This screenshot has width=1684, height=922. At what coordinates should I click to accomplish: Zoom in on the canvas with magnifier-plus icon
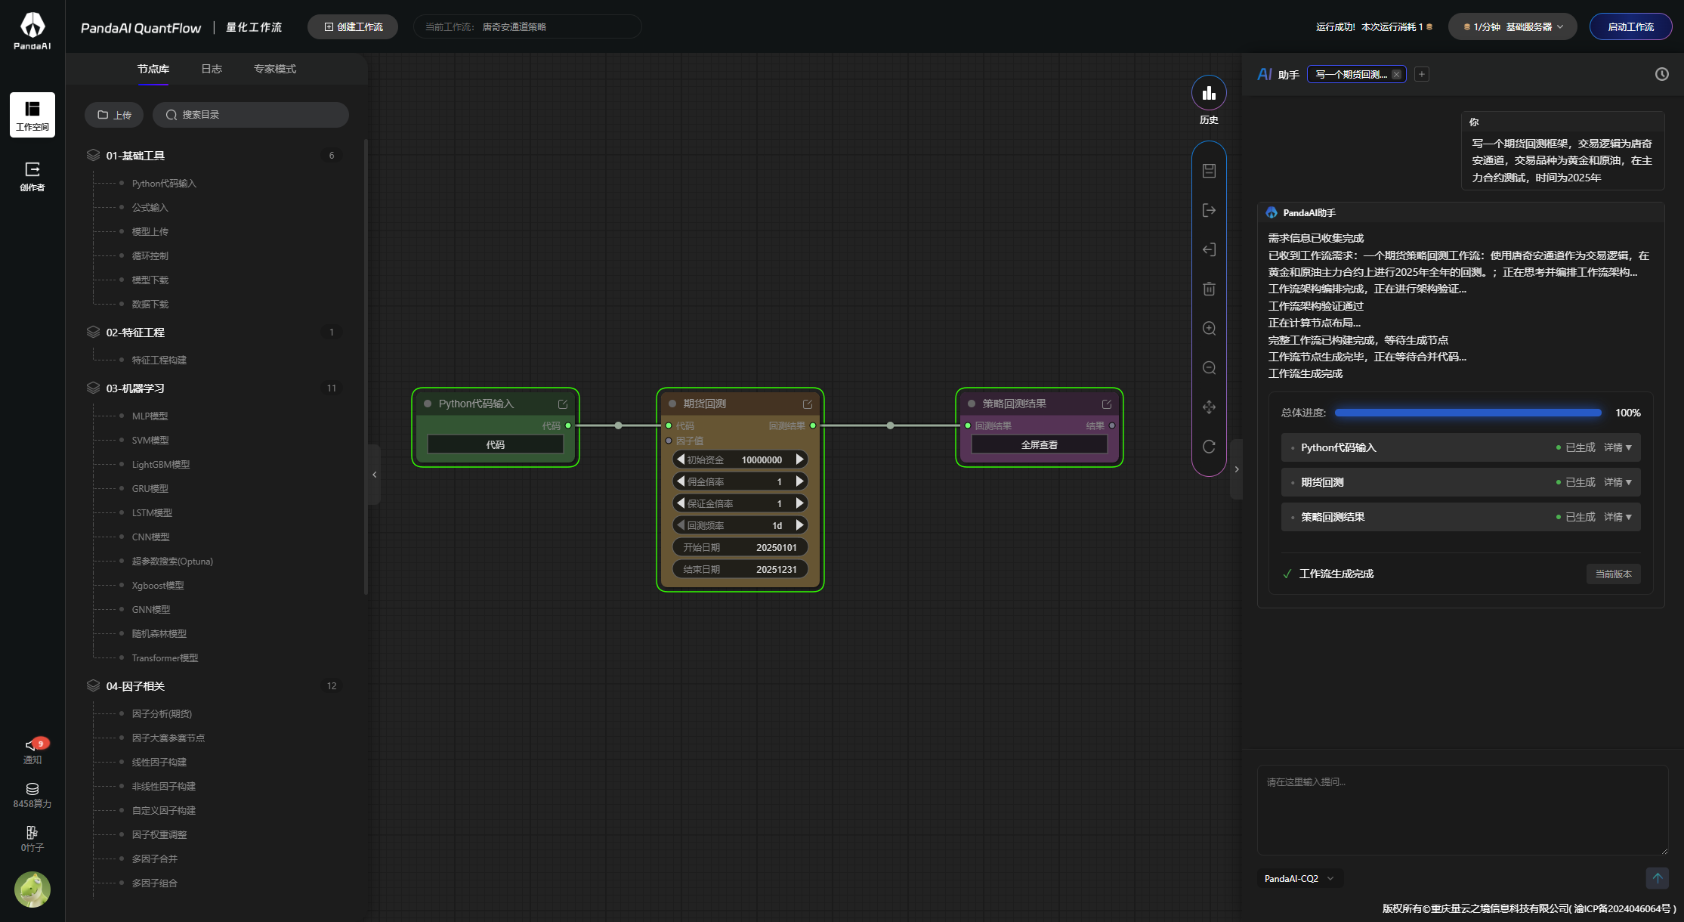click(x=1209, y=328)
